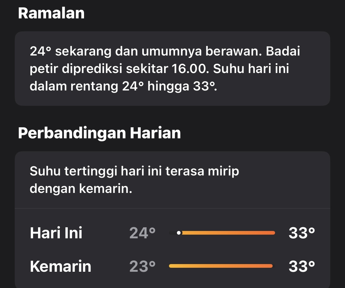Click yesterday's temperature range bar
The image size is (345, 288).
point(221,266)
